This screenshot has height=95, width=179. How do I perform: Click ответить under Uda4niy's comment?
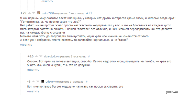[x=33, y=91]
